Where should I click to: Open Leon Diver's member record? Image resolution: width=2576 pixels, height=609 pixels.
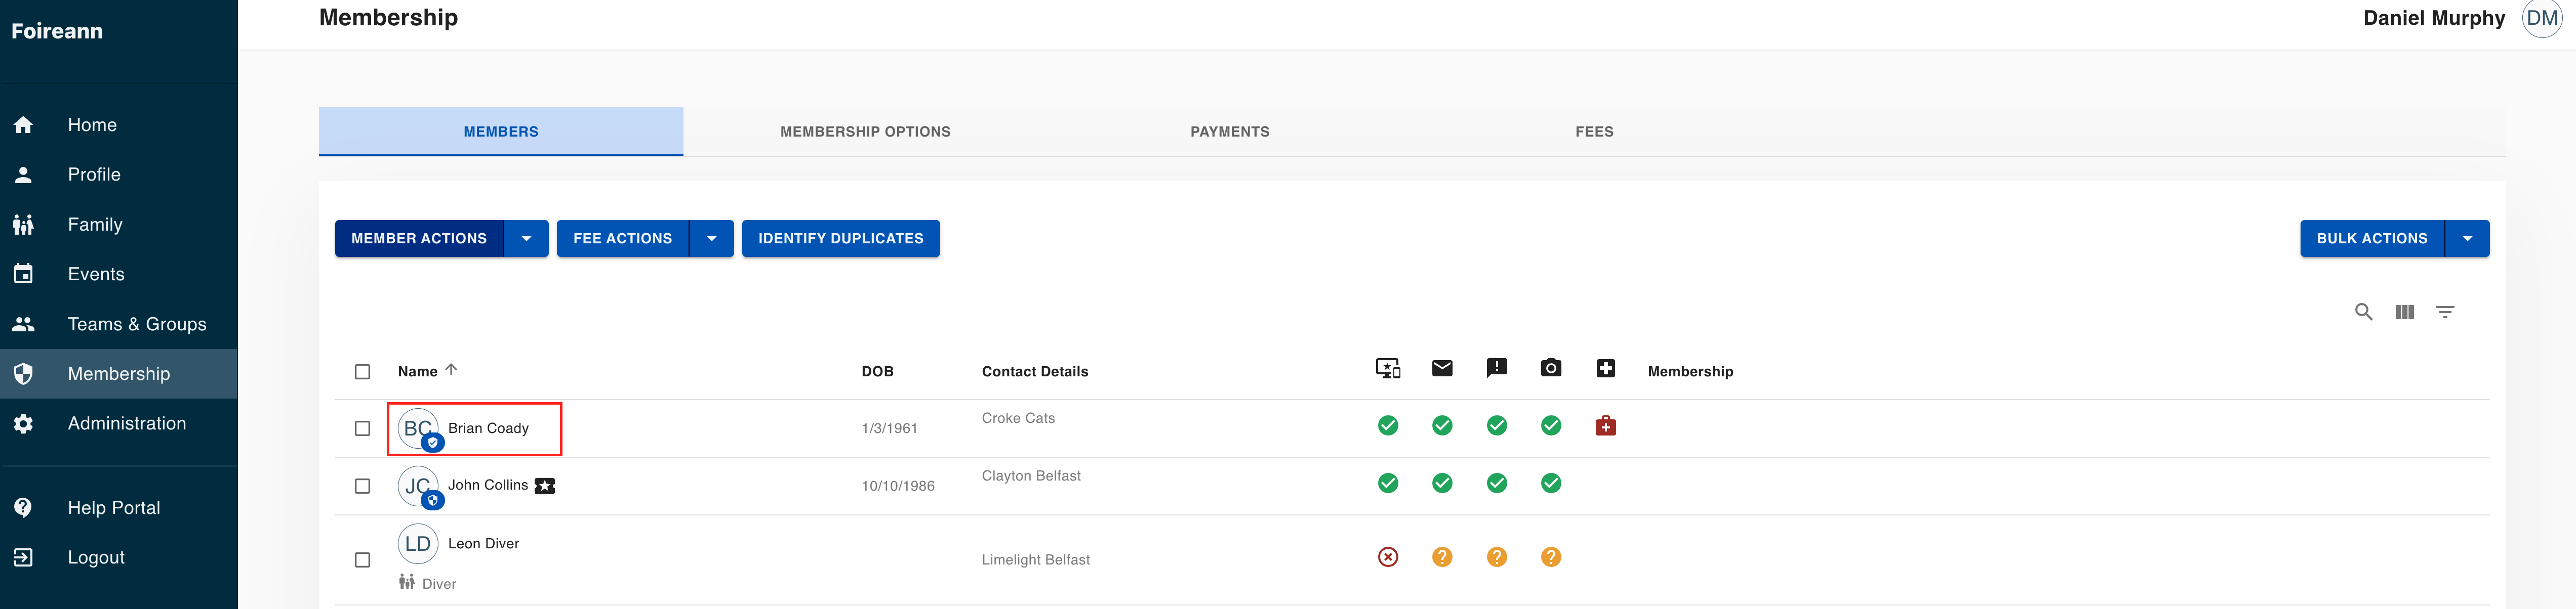pos(484,544)
